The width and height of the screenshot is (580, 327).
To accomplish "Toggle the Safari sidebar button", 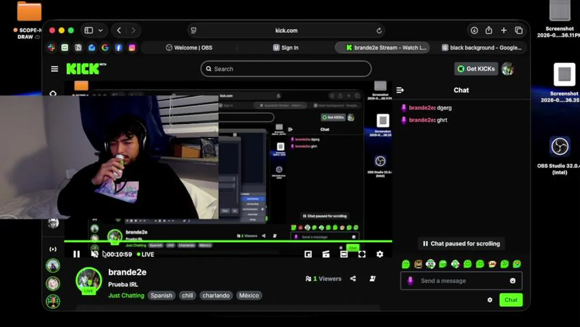I will coord(88,30).
